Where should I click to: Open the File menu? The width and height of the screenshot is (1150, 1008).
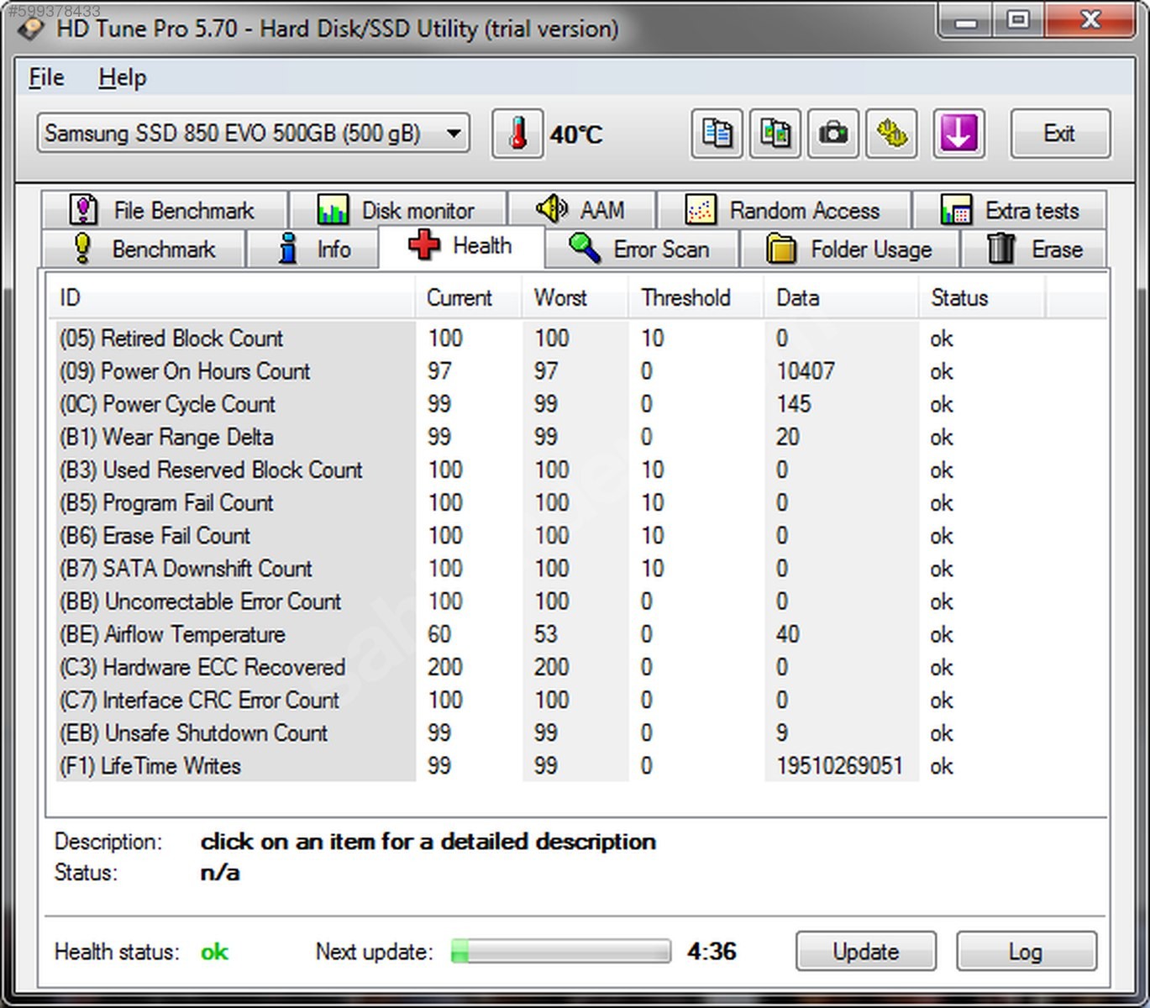[x=46, y=77]
